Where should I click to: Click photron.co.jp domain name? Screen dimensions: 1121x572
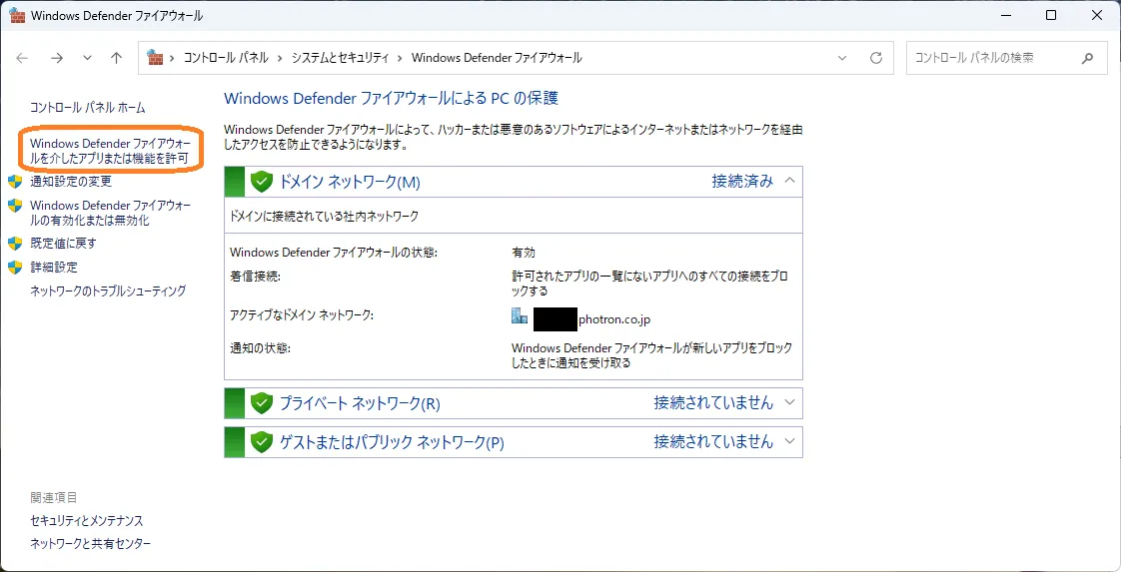614,319
